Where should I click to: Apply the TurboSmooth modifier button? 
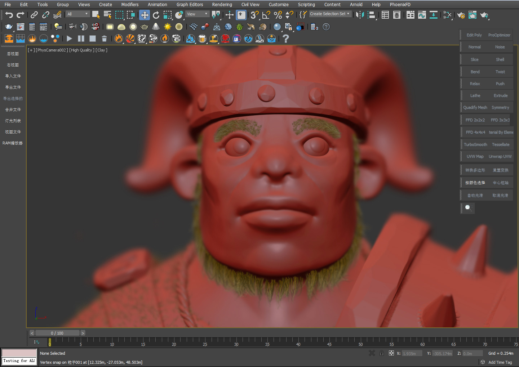pos(475,144)
